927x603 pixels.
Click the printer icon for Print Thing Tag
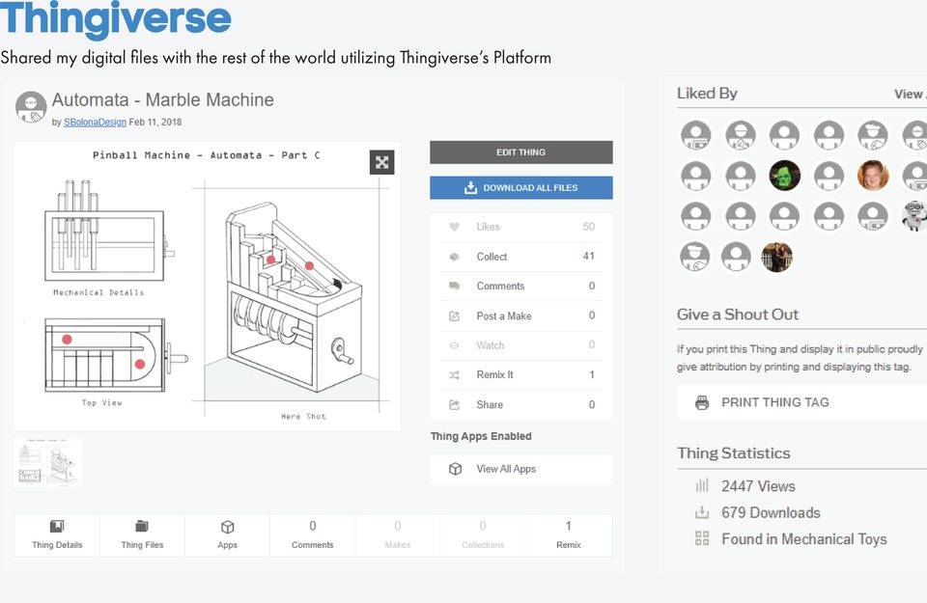[x=702, y=402]
